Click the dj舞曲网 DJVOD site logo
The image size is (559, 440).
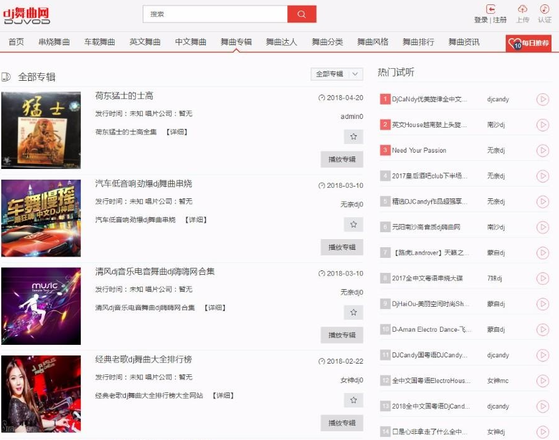tap(26, 15)
